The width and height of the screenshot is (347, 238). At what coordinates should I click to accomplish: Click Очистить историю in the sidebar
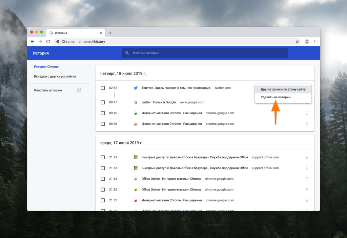coord(48,90)
